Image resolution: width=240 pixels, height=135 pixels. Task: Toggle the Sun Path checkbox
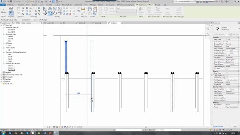(227, 69)
